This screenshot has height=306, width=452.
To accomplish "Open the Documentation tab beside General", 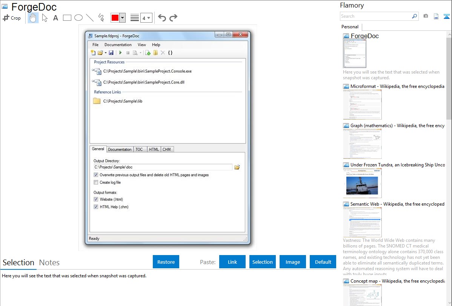I will [x=120, y=149].
